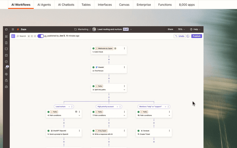The height and width of the screenshot is (148, 237).
Task: Open the sidebar icon with badge 1
Action: tap(7, 68)
